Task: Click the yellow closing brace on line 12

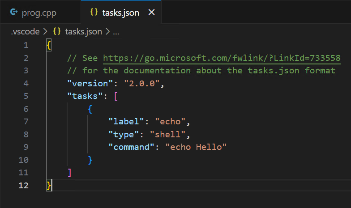Action: pos(48,186)
